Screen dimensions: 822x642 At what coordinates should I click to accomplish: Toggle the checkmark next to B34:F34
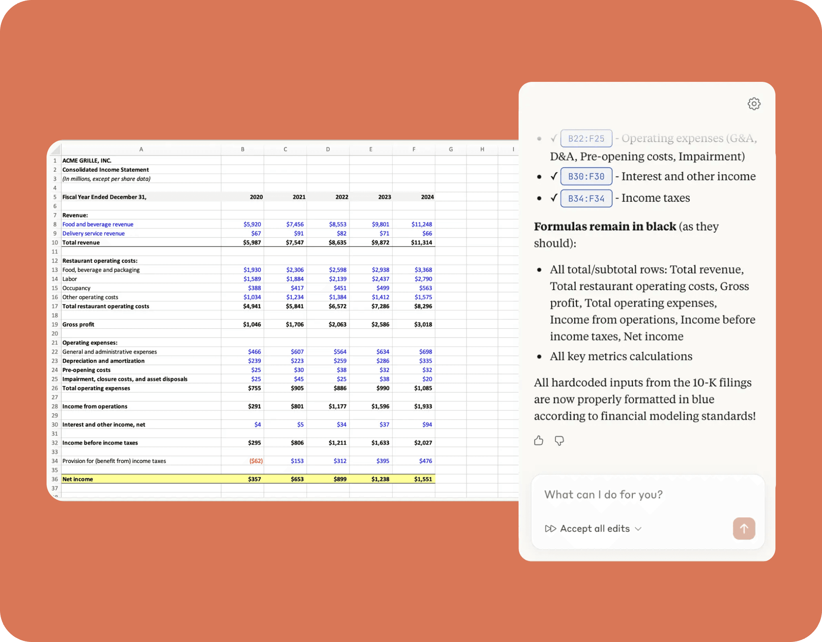pos(553,198)
